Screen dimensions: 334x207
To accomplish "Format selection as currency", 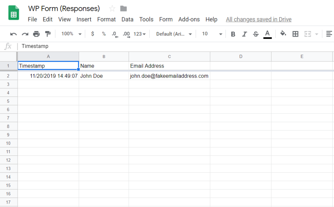I will click(x=93, y=34).
